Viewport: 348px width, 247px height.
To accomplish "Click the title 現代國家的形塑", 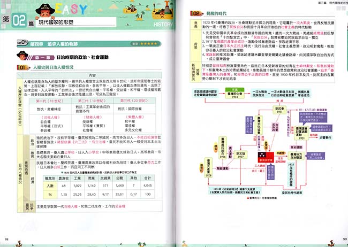I will [56, 22].
